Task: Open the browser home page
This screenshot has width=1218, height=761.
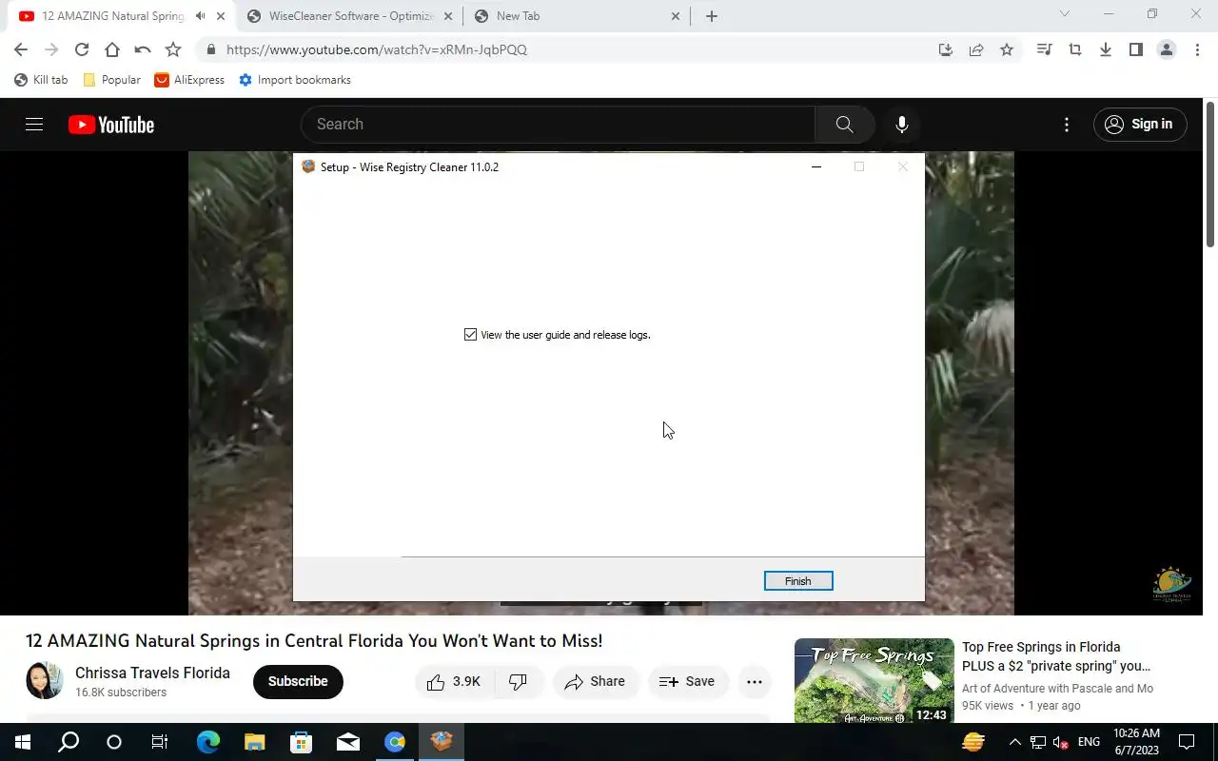Action: (112, 49)
